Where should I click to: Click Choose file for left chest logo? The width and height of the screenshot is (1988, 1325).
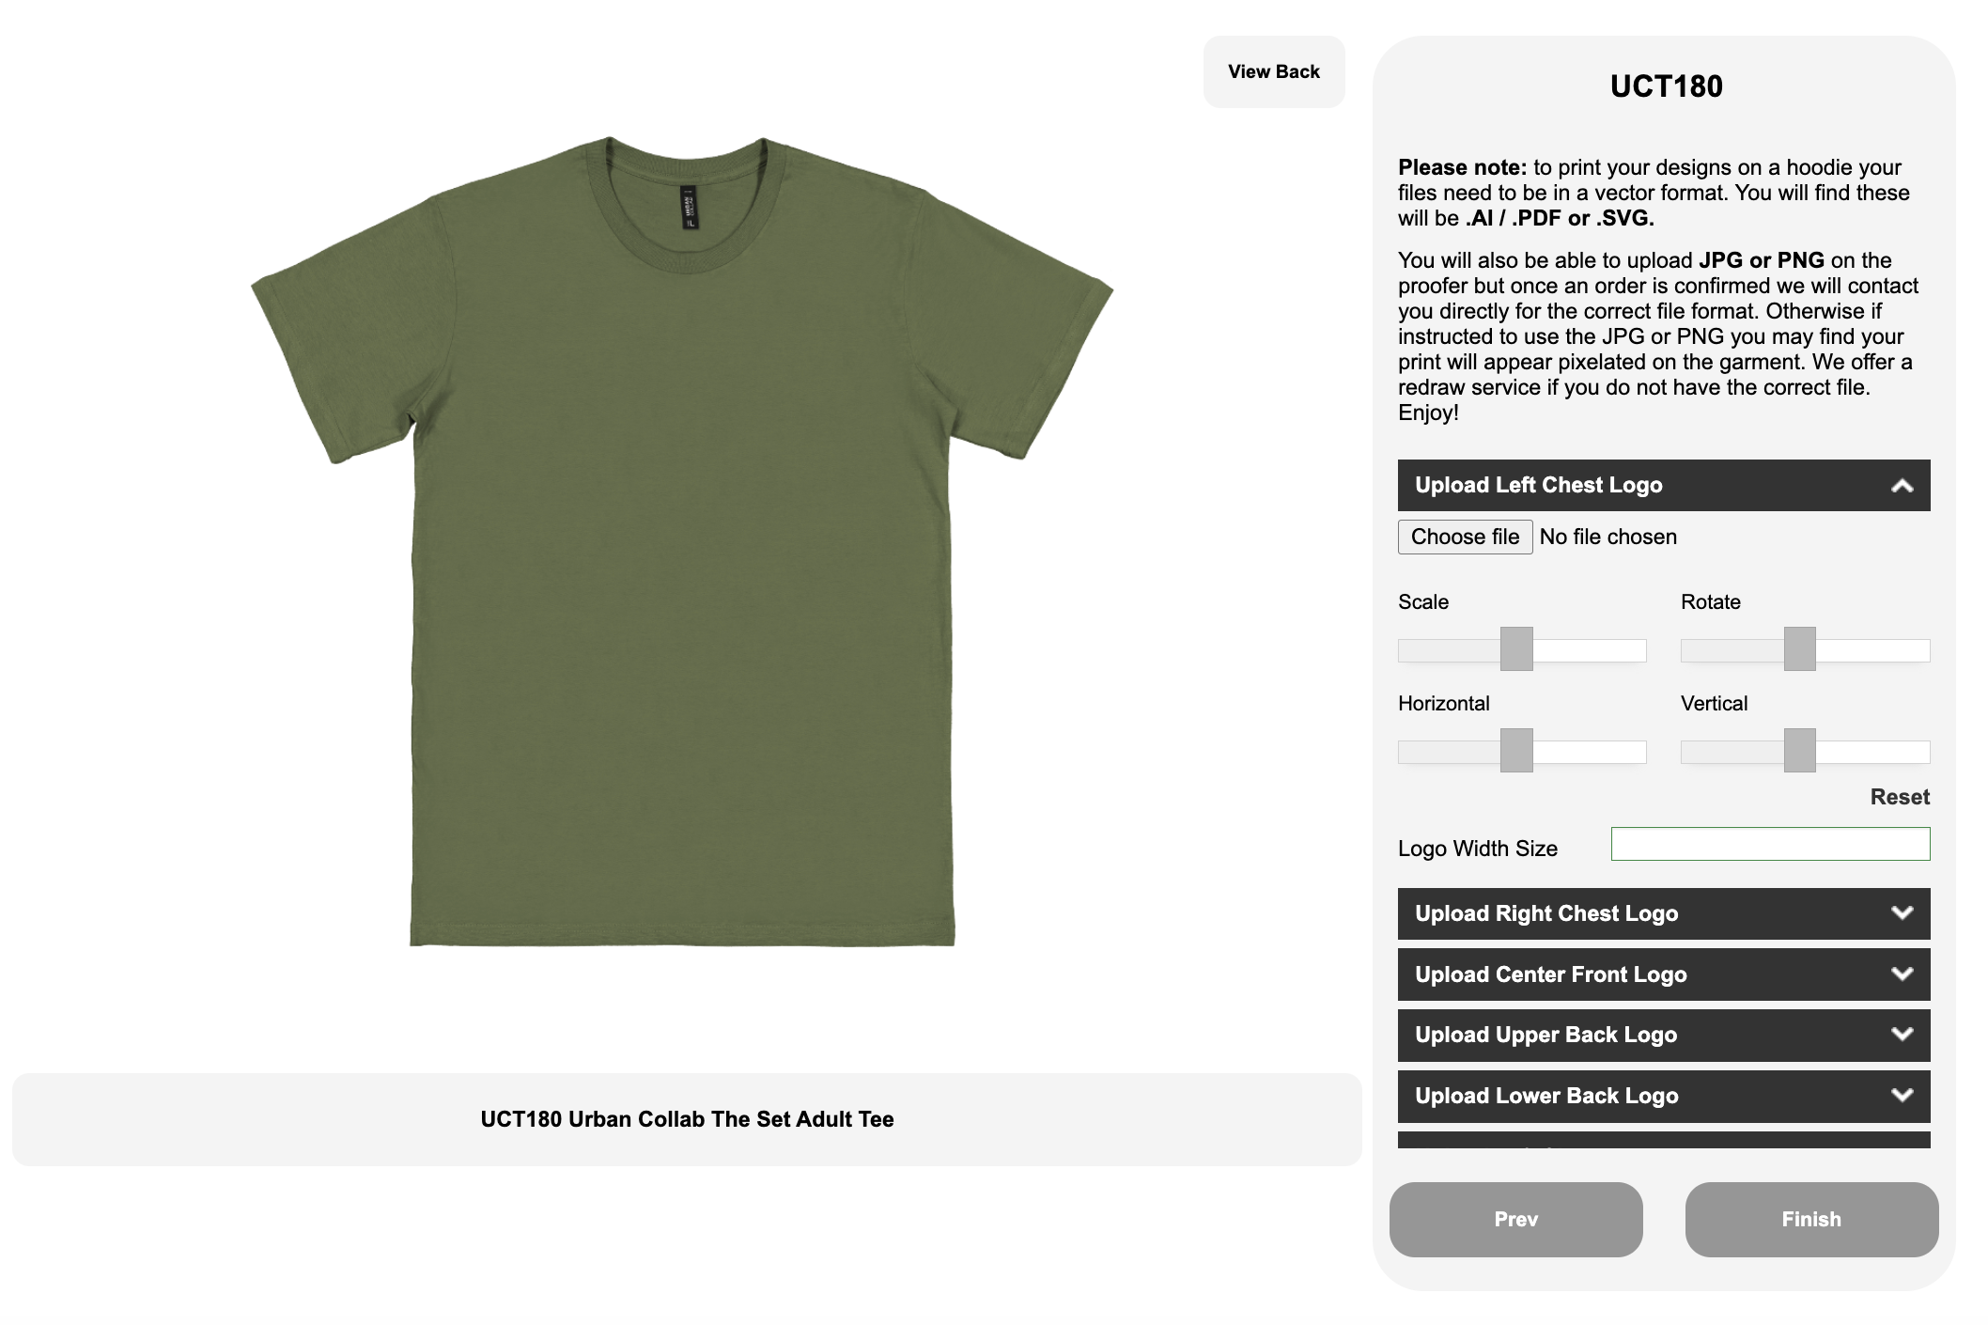click(x=1465, y=537)
